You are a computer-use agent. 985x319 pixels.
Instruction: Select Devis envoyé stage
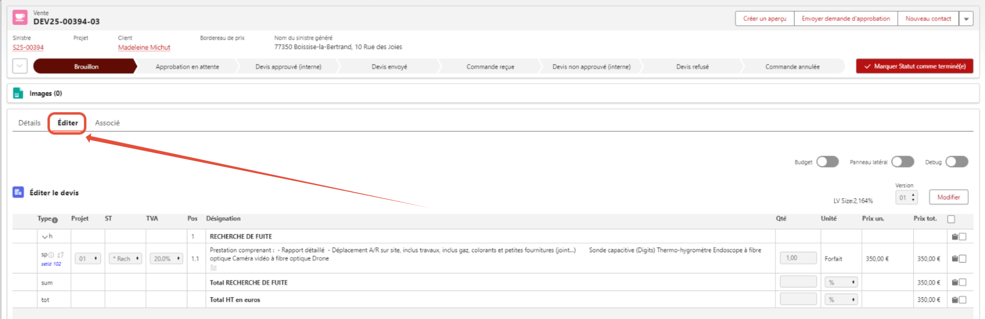389,66
